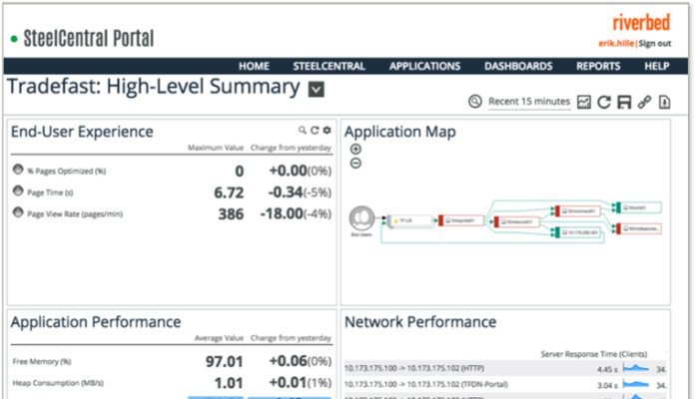Open the STEELCENTRAL menu
The width and height of the screenshot is (697, 399).
(329, 66)
